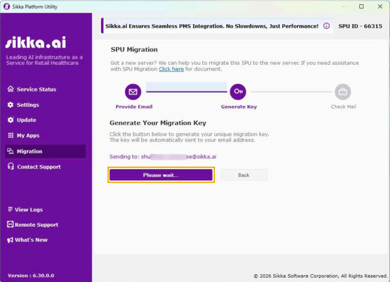This screenshot has height=282, width=390.
Task: Close the Sikka Platform Utility window
Action: (x=380, y=7)
